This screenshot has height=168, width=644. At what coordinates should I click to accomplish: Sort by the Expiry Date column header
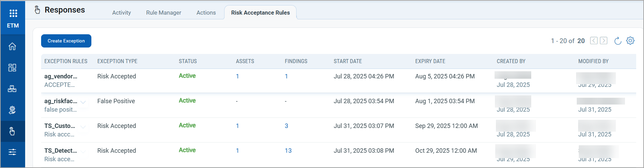tap(430, 61)
